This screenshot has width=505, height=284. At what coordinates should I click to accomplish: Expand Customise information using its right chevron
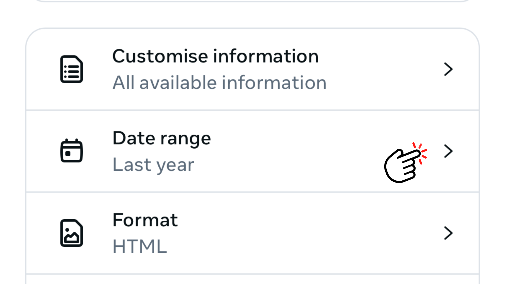pos(448,69)
